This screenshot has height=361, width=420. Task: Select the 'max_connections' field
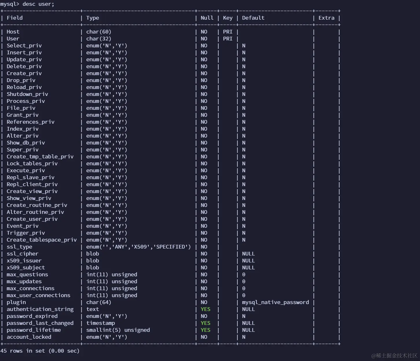coord(31,288)
